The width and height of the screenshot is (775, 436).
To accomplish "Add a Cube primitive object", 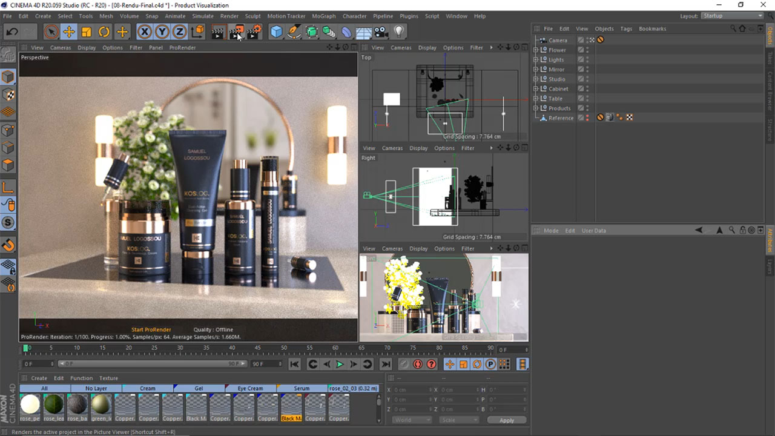I will pos(276,32).
